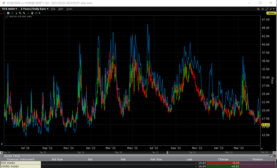The image size is (277, 168).
Task: Click the blue chart-type square icon
Action: (8, 13)
